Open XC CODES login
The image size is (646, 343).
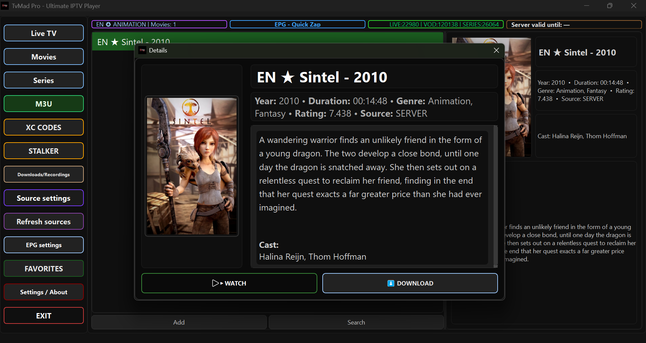tap(44, 127)
